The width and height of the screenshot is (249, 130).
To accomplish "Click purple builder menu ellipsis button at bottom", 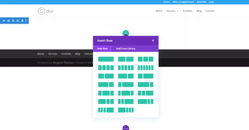I will coord(126,128).
